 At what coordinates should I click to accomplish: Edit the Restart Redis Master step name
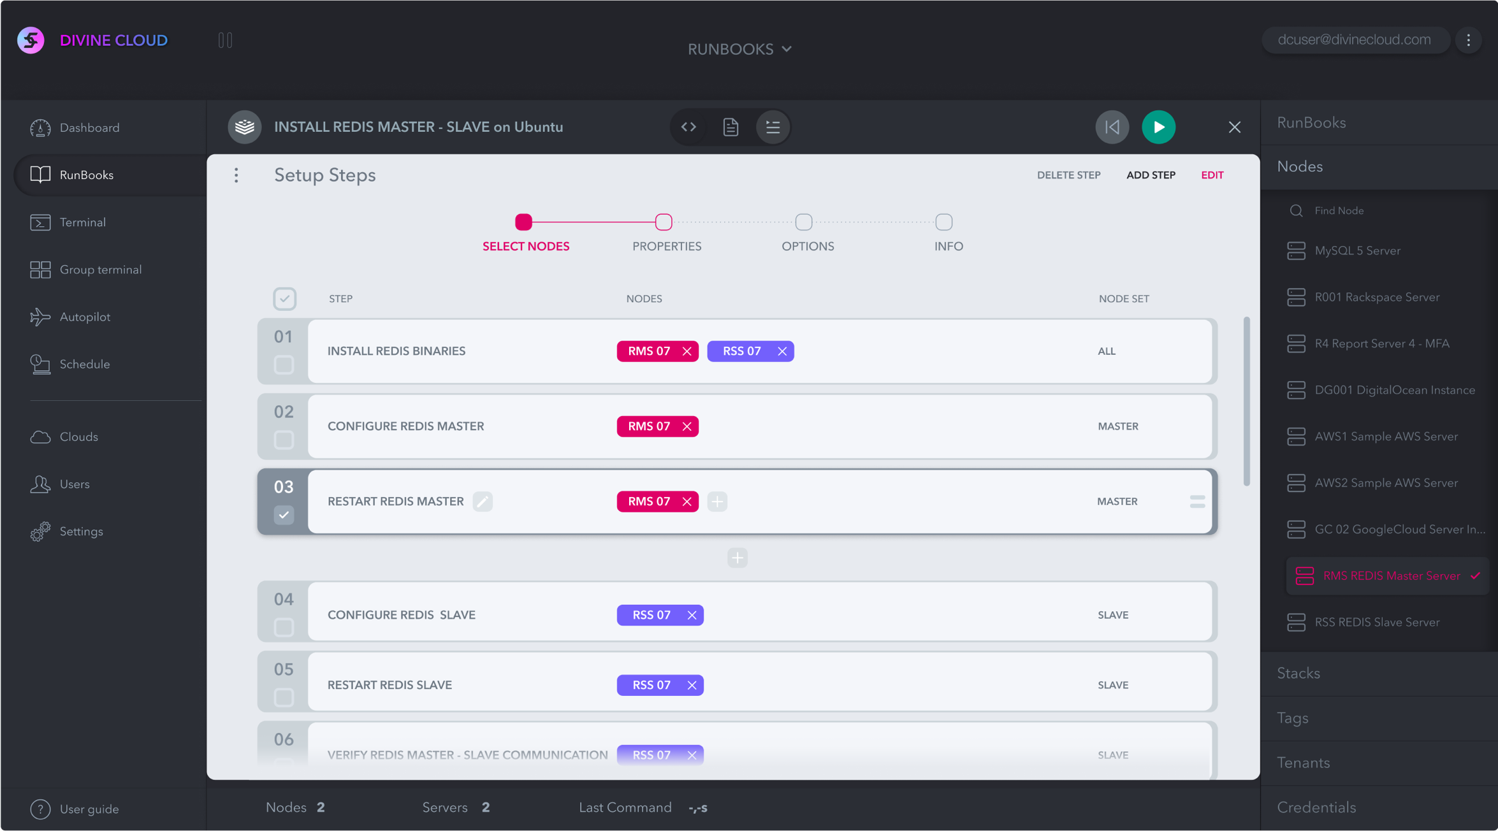tap(483, 502)
